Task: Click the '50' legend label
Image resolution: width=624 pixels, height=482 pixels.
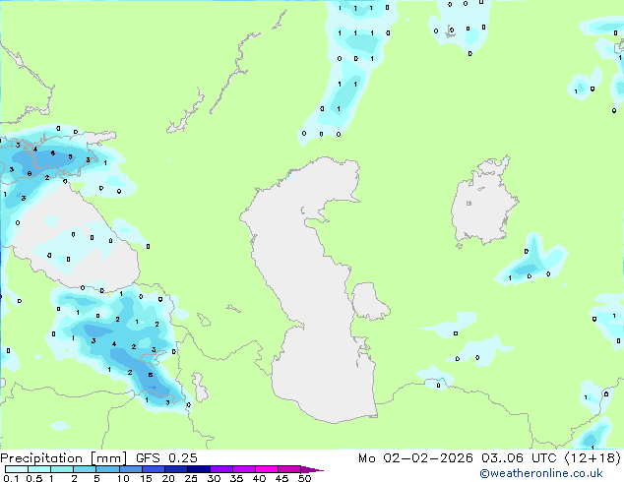Action: [x=304, y=478]
